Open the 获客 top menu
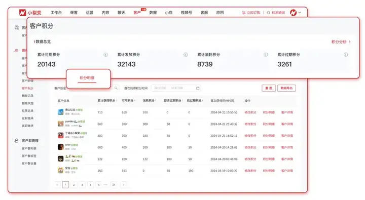Image resolution: width=365 pixels, height=200 pixels. [x=74, y=13]
